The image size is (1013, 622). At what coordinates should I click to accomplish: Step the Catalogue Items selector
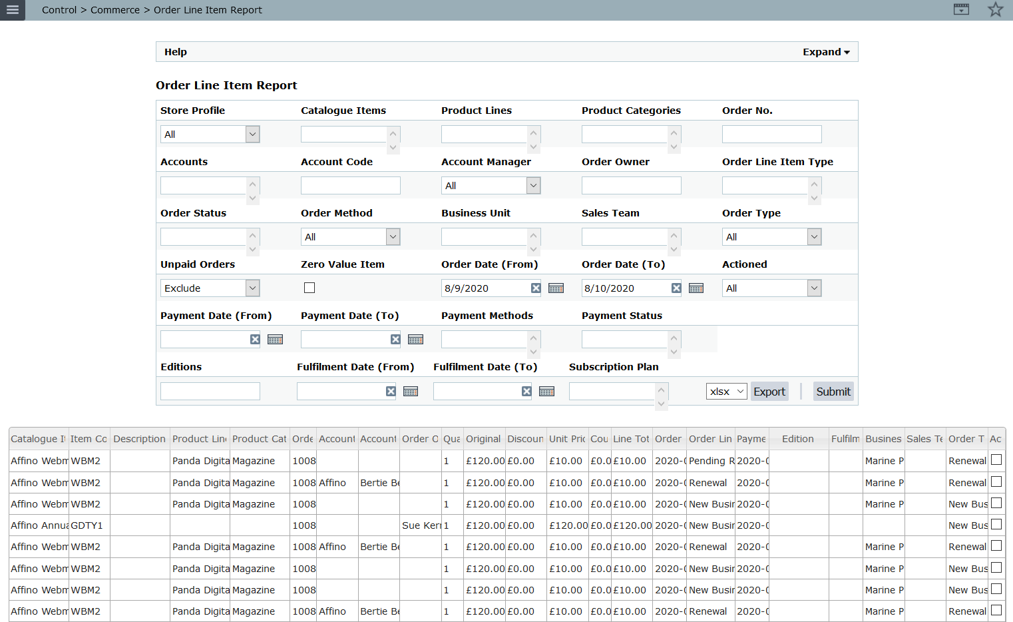coord(393,140)
